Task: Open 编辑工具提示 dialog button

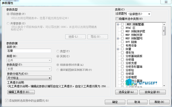Action: (21, 92)
